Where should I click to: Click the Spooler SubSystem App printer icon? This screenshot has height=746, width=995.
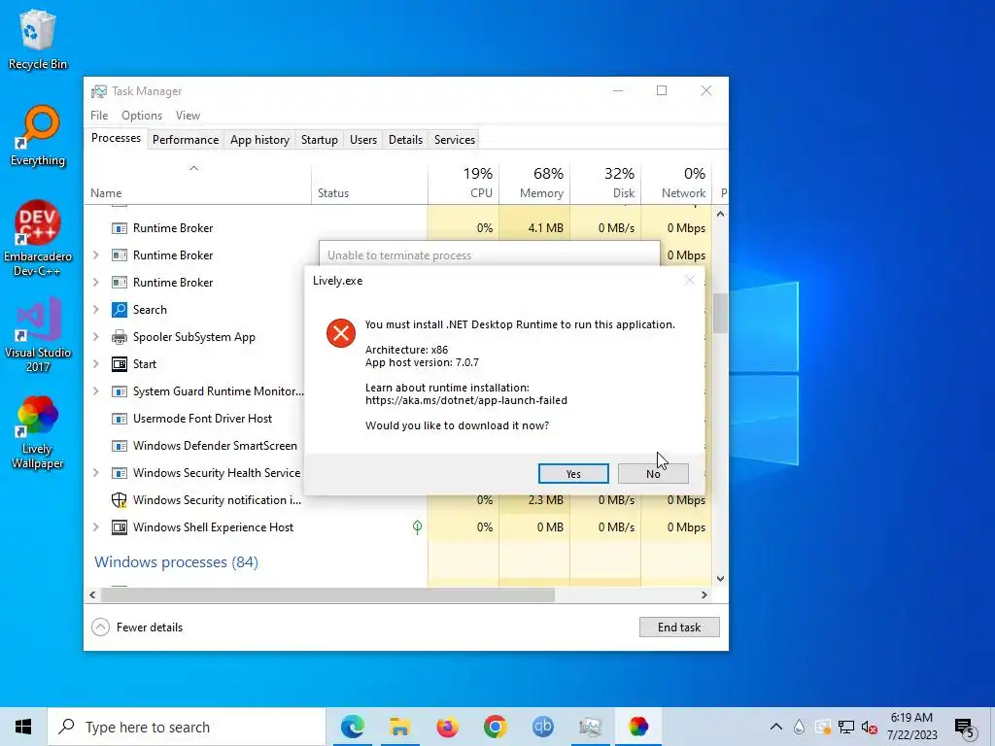tap(120, 337)
